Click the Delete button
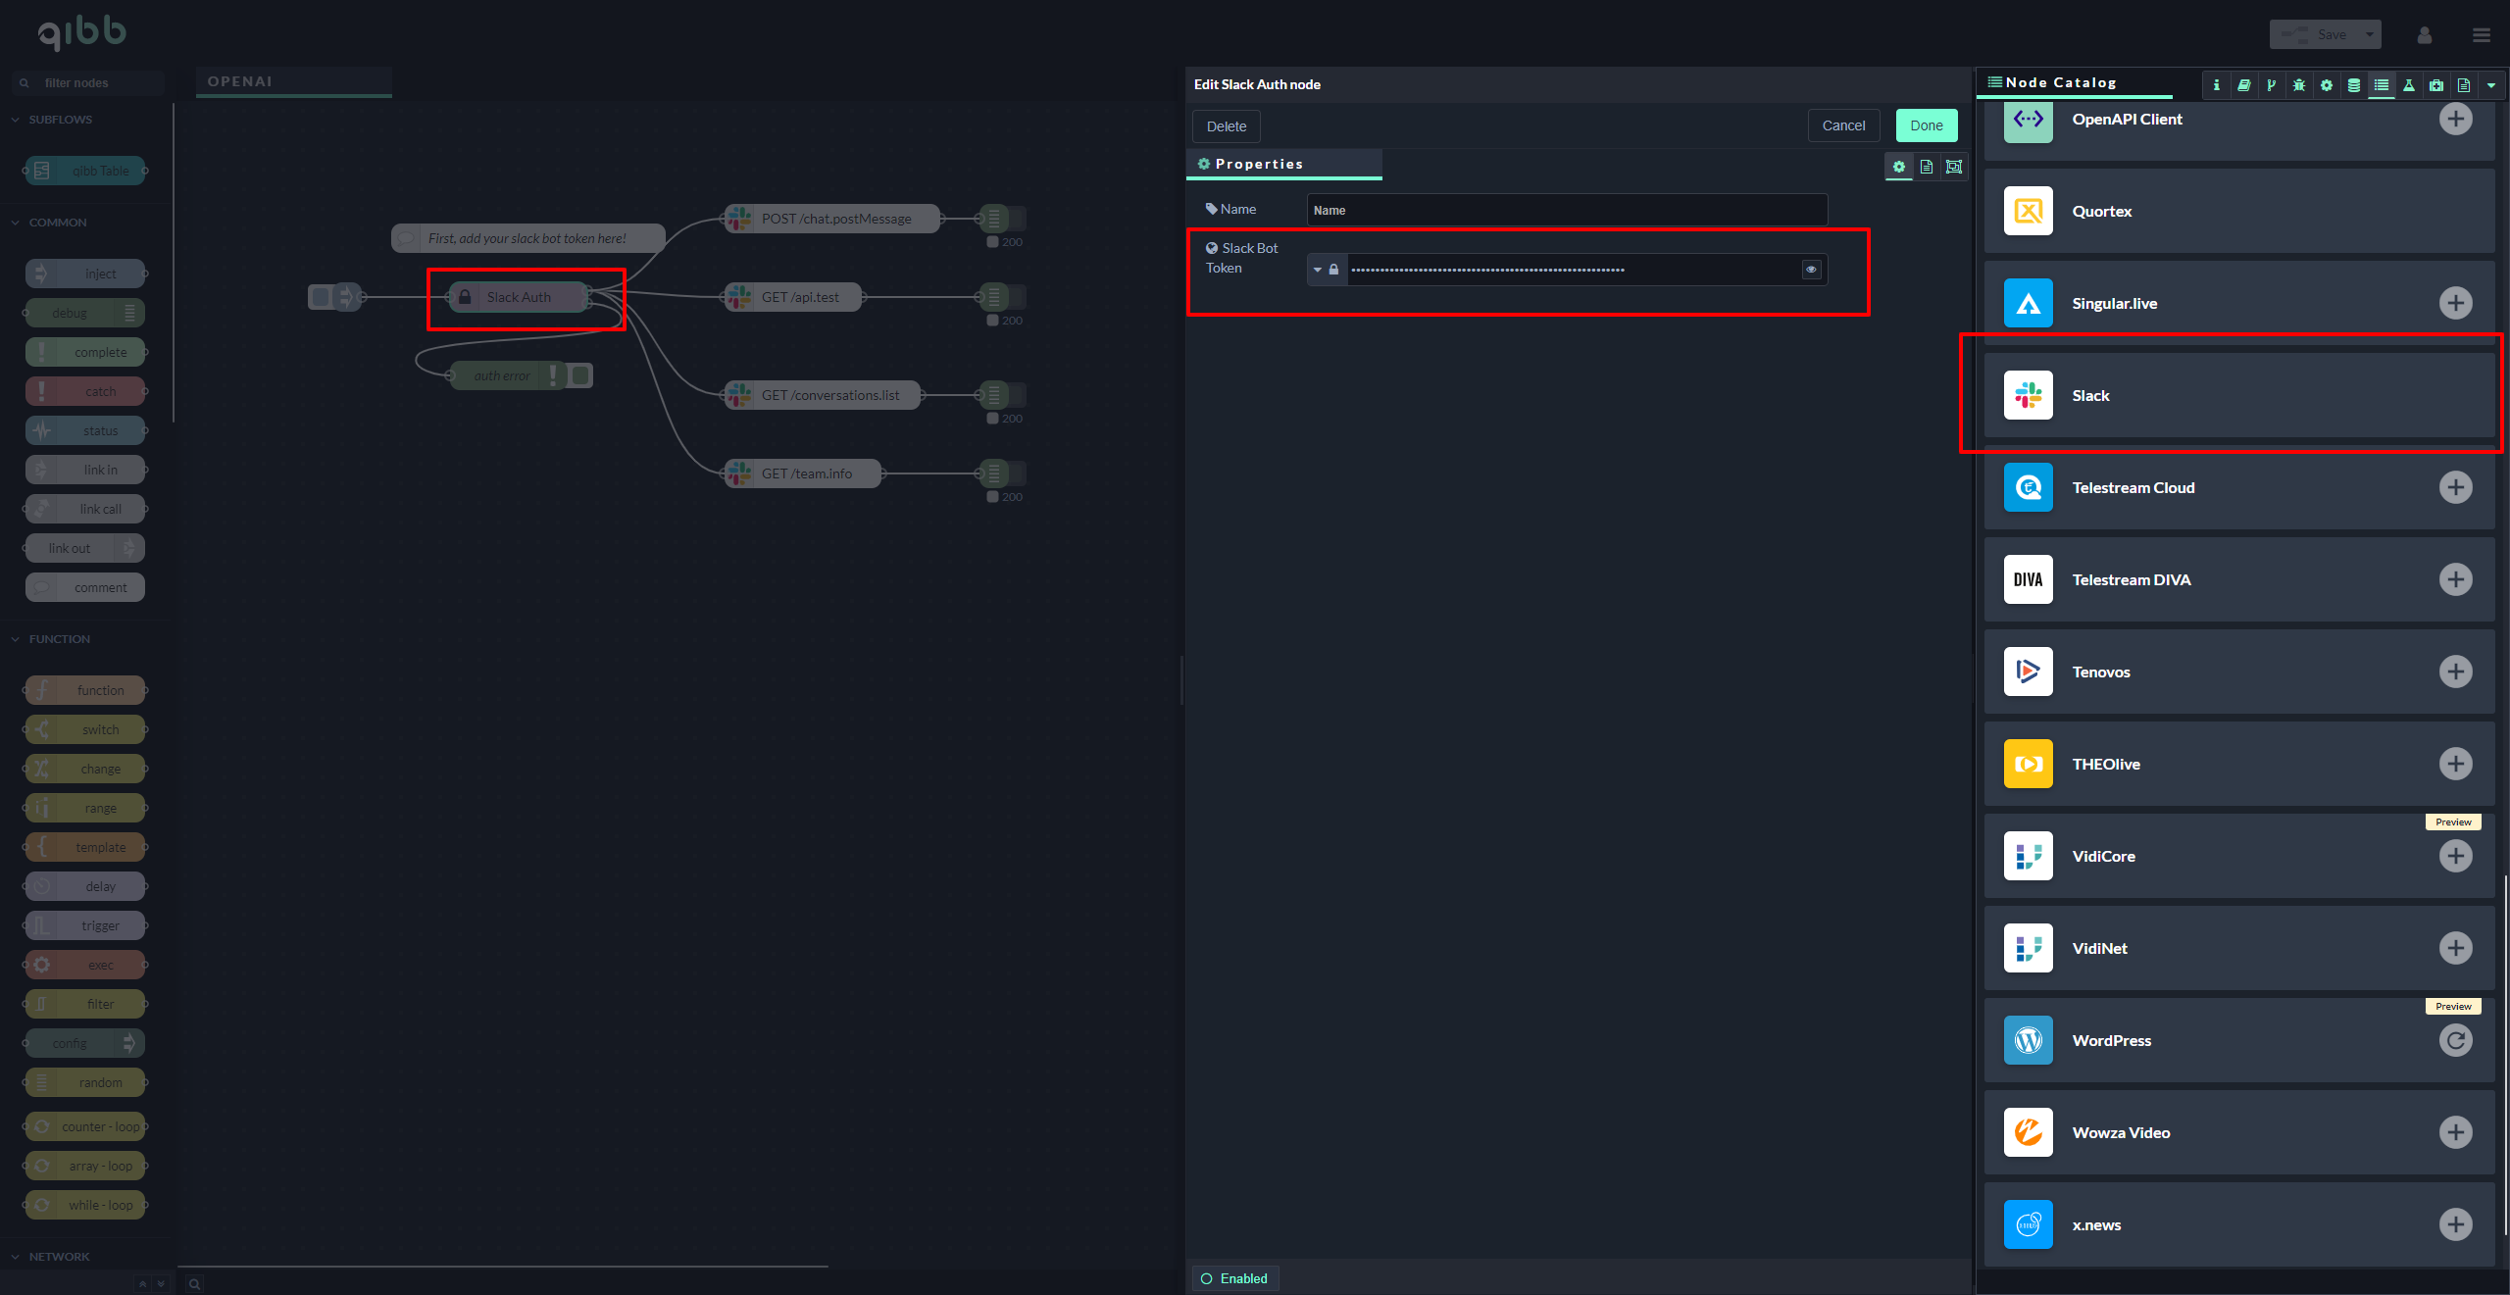2510x1295 pixels. [1227, 126]
